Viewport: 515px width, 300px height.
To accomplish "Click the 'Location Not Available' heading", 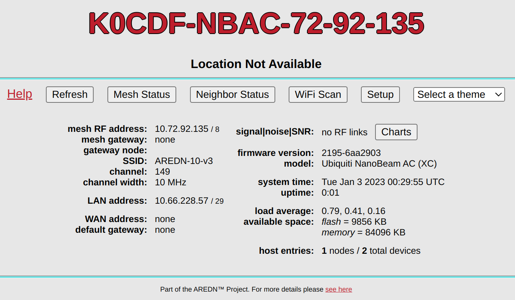I will (256, 64).
